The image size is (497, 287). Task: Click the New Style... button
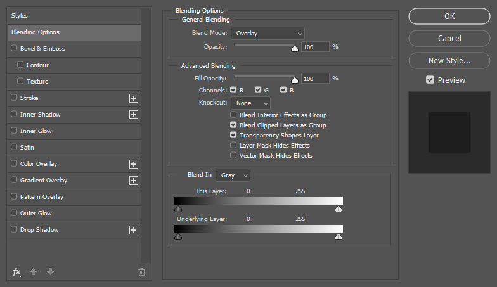[x=449, y=61]
